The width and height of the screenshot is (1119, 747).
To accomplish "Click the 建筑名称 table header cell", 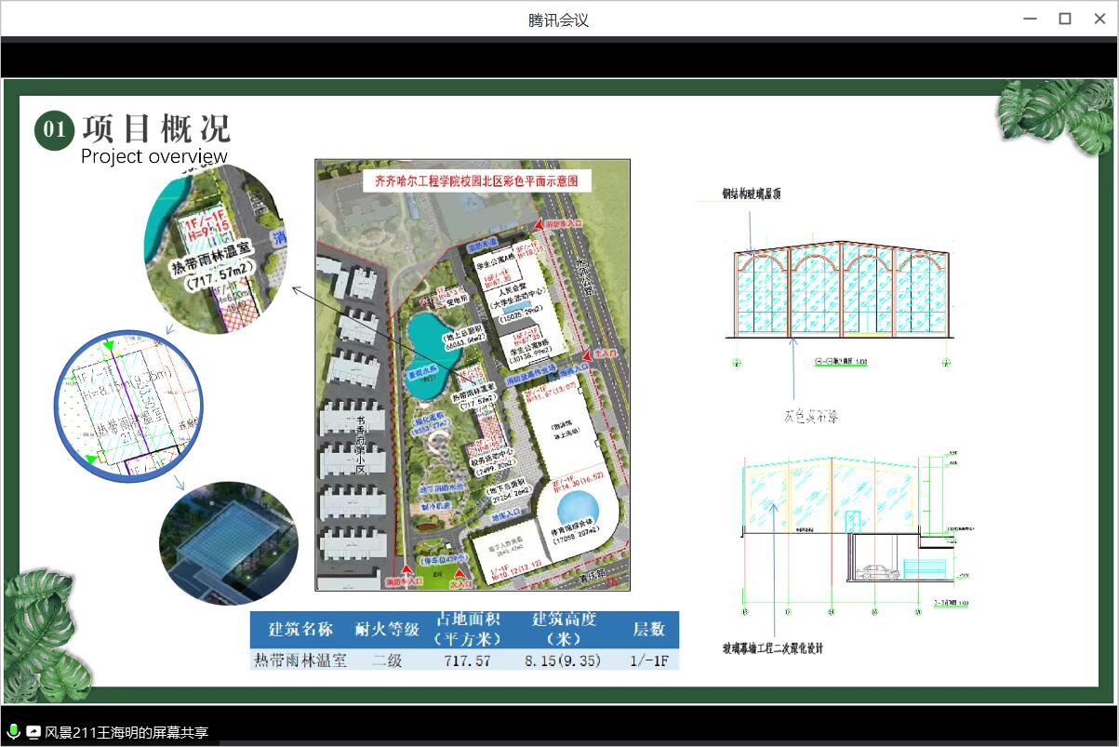I will tap(300, 630).
